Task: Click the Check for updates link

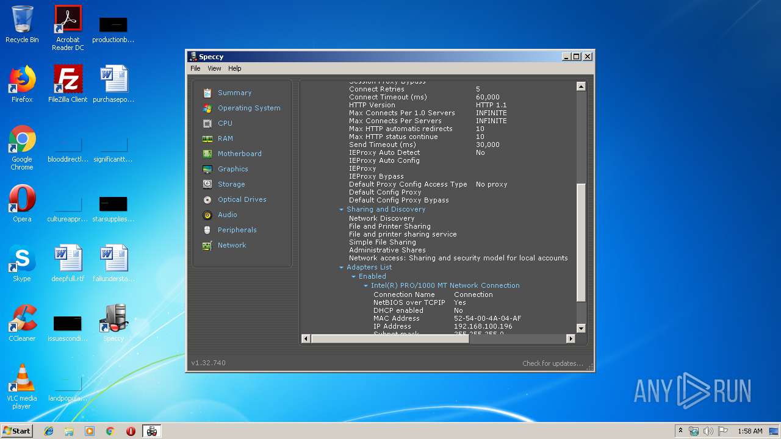Action: pyautogui.click(x=553, y=363)
